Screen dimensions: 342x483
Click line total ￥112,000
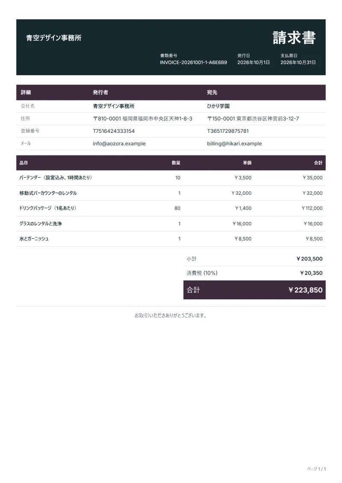312,208
